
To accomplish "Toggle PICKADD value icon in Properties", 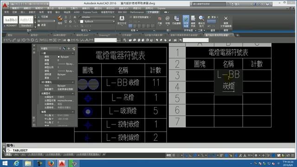I will pyautogui.click(x=65, y=49).
